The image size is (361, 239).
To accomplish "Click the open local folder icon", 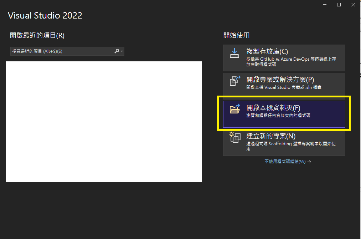I will click(x=235, y=109).
